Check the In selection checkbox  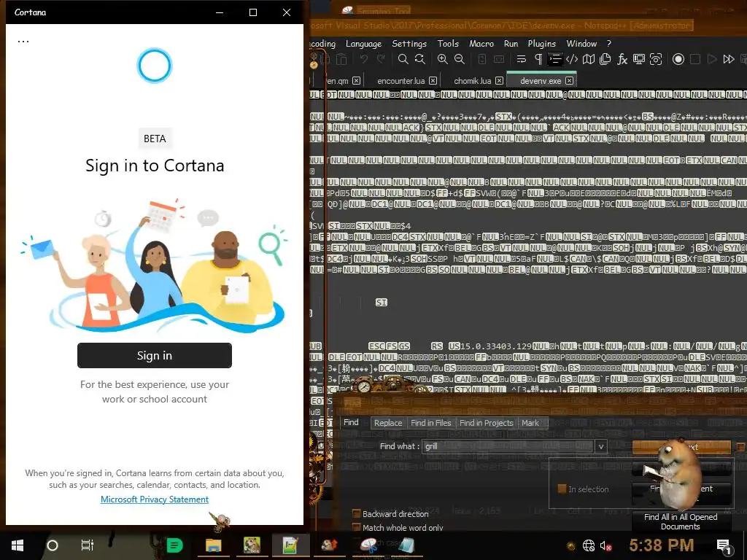click(562, 489)
